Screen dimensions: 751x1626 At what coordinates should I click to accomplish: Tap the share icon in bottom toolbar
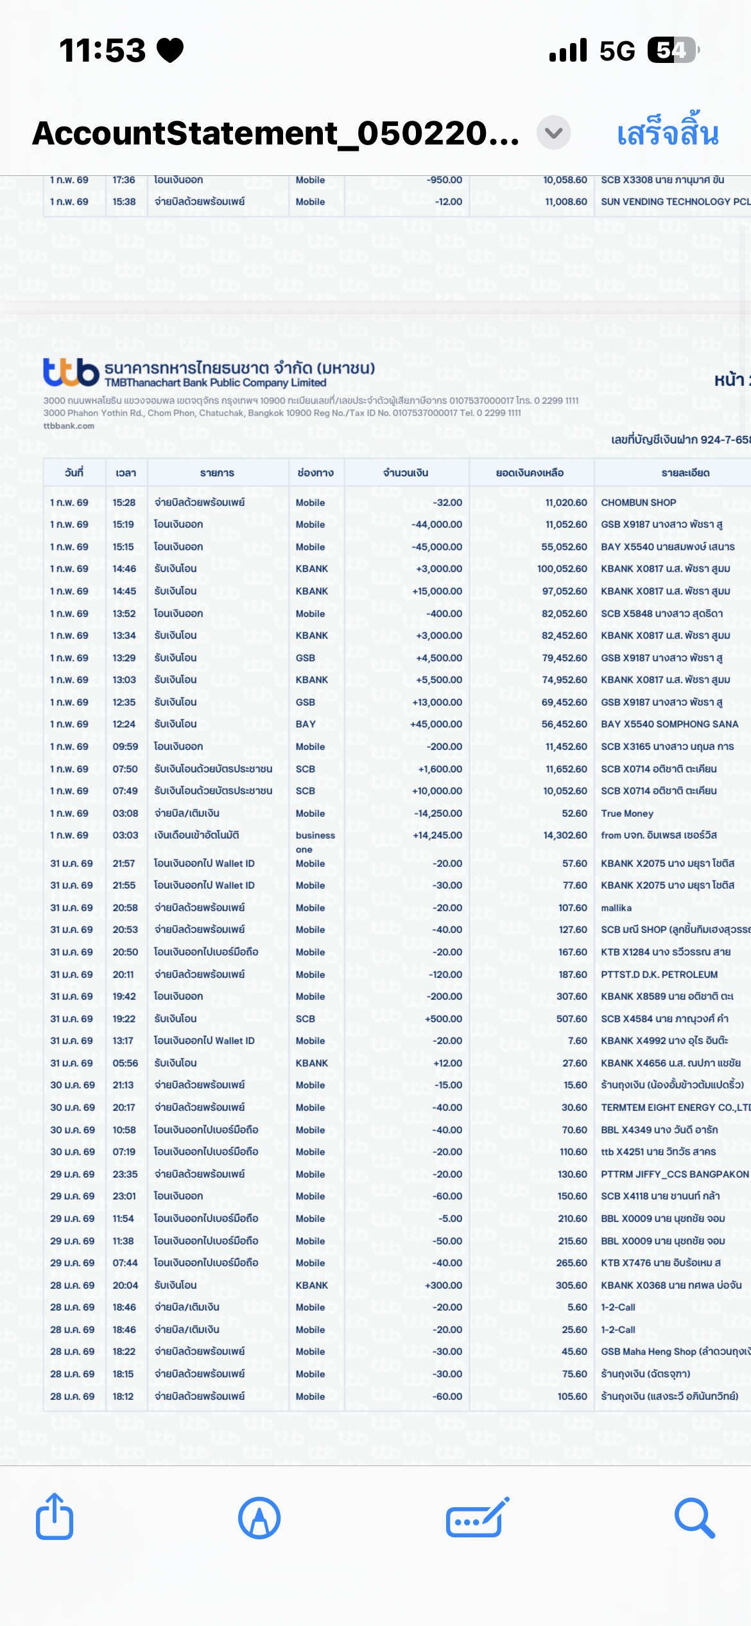pyautogui.click(x=55, y=1517)
